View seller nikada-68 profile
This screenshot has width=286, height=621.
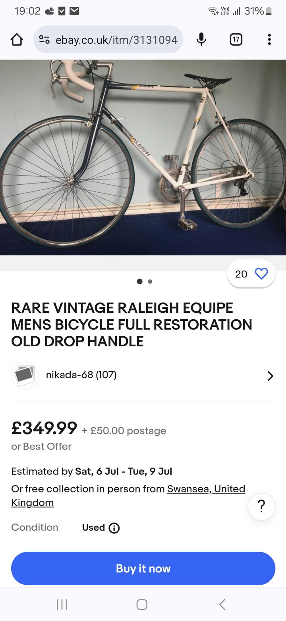[x=81, y=375]
